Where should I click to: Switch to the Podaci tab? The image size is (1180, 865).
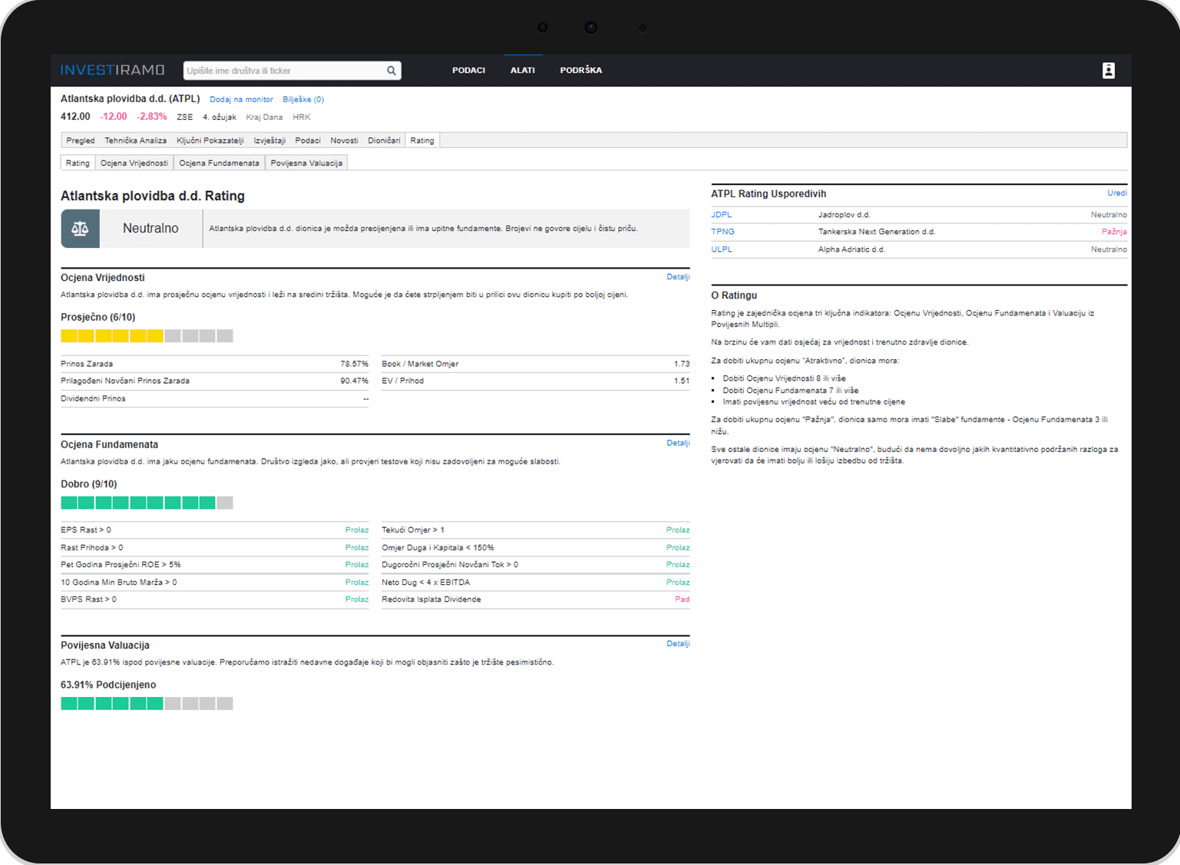click(x=308, y=140)
